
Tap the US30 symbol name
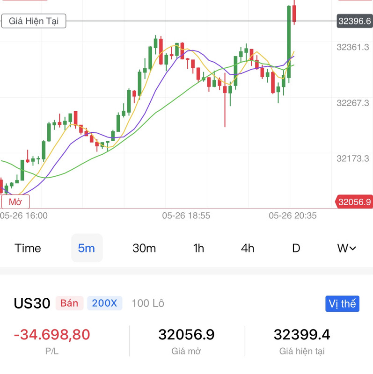coord(32,303)
